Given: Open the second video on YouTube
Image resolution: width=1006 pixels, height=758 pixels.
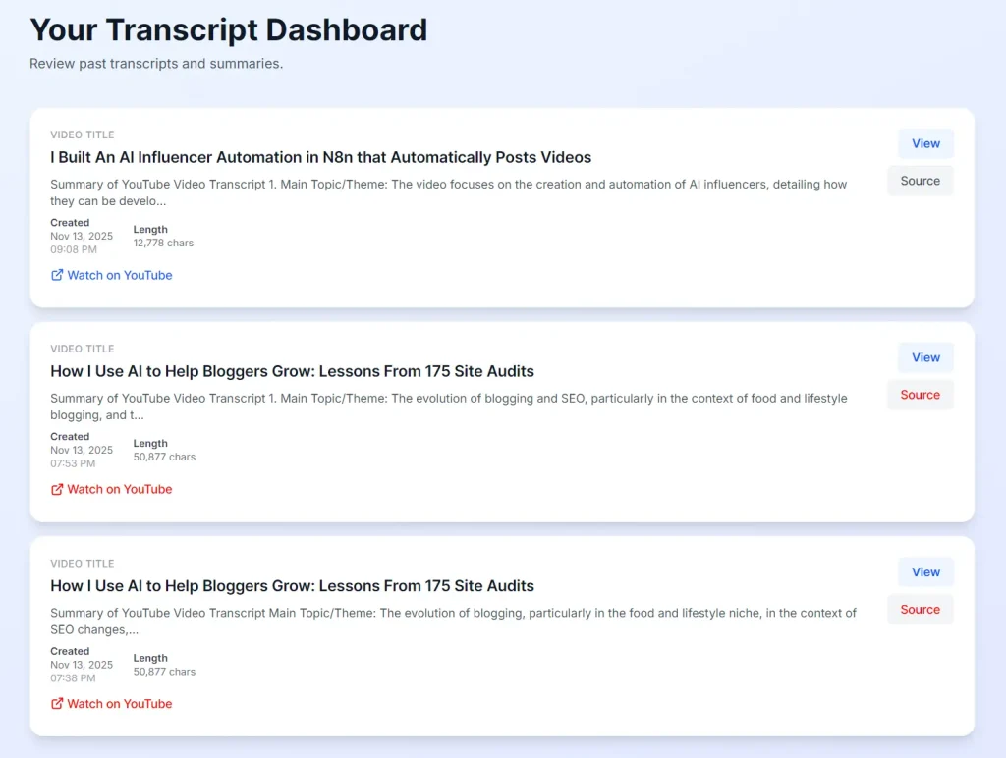Looking at the screenshot, I should tap(119, 489).
